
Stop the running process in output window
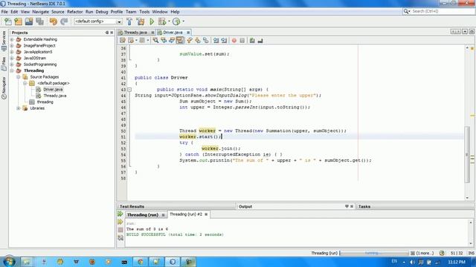tap(120, 230)
